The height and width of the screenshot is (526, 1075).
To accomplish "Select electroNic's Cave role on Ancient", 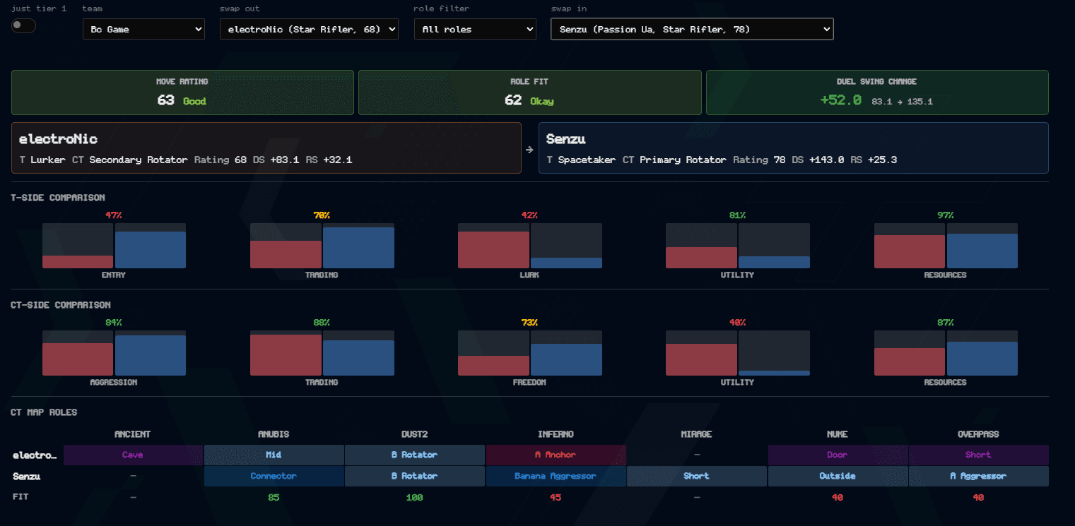I will (x=133, y=455).
